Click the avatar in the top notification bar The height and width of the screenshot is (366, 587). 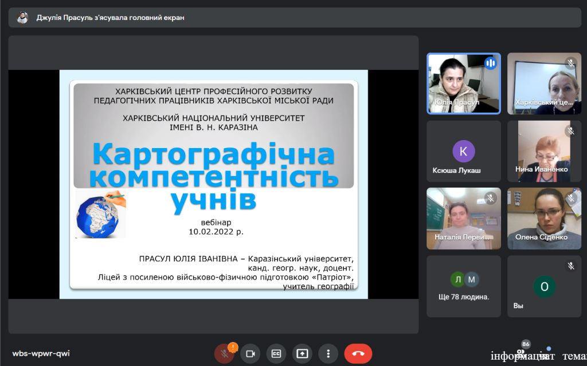coord(22,18)
